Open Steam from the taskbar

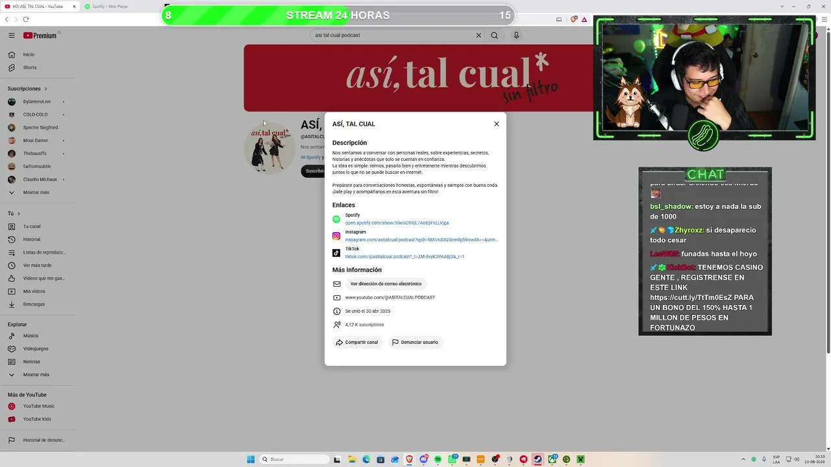tap(538, 460)
